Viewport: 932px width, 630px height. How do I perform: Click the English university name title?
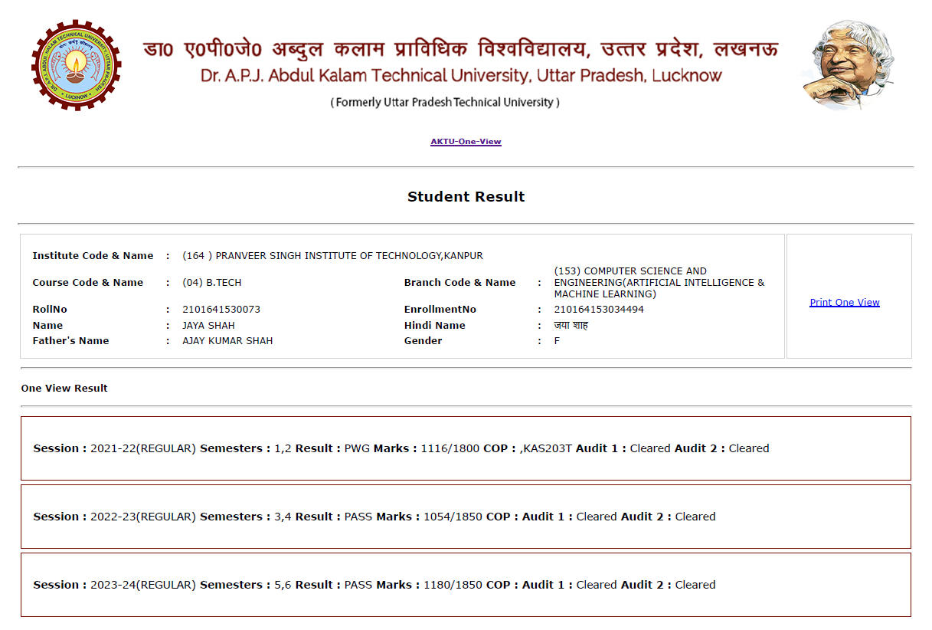(461, 76)
